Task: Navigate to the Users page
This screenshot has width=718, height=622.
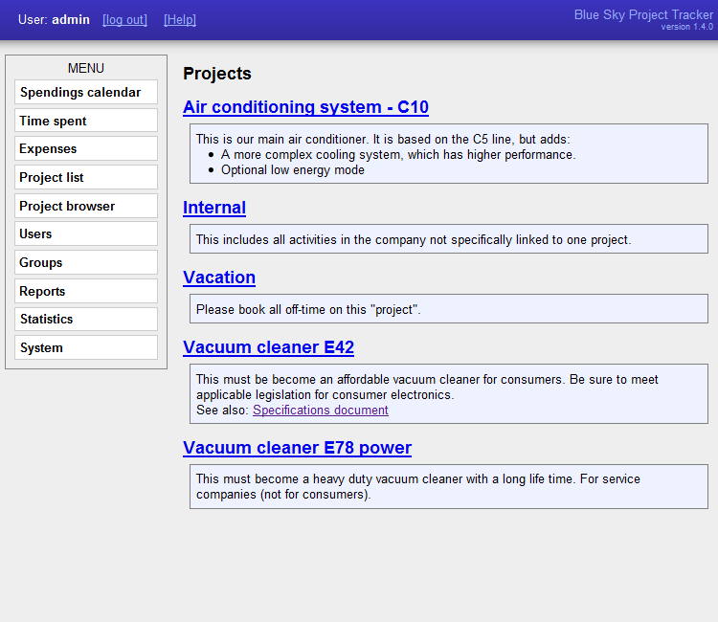Action: [x=85, y=233]
